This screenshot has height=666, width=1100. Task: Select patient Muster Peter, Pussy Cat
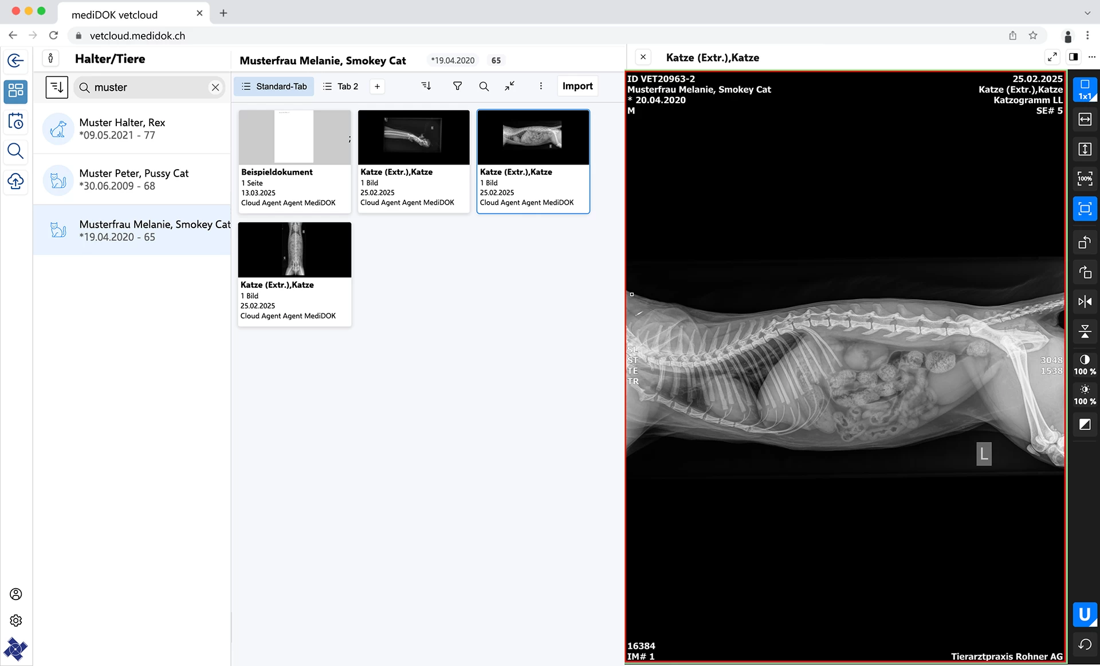[x=132, y=179]
